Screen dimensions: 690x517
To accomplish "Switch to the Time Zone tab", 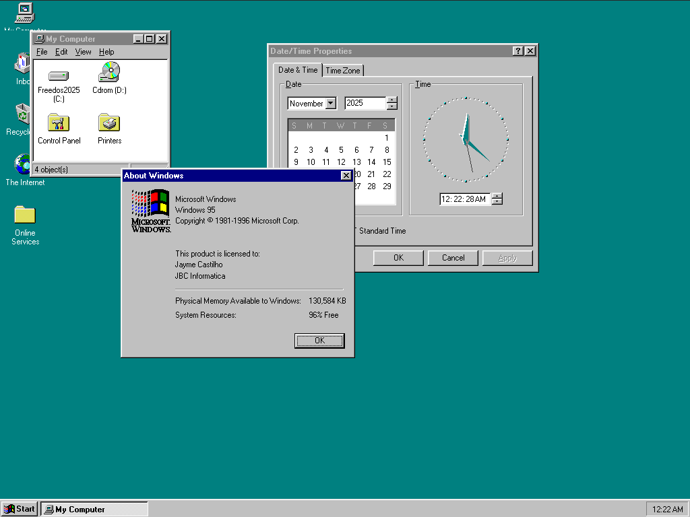I will pyautogui.click(x=343, y=71).
